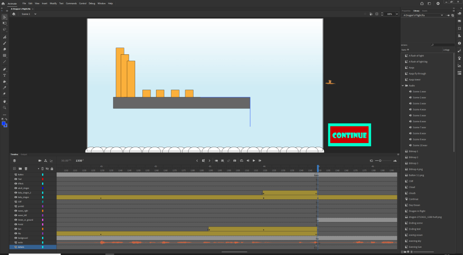Select Scene 5.wav in Library
This screenshot has height=255, width=463.
(419, 115)
